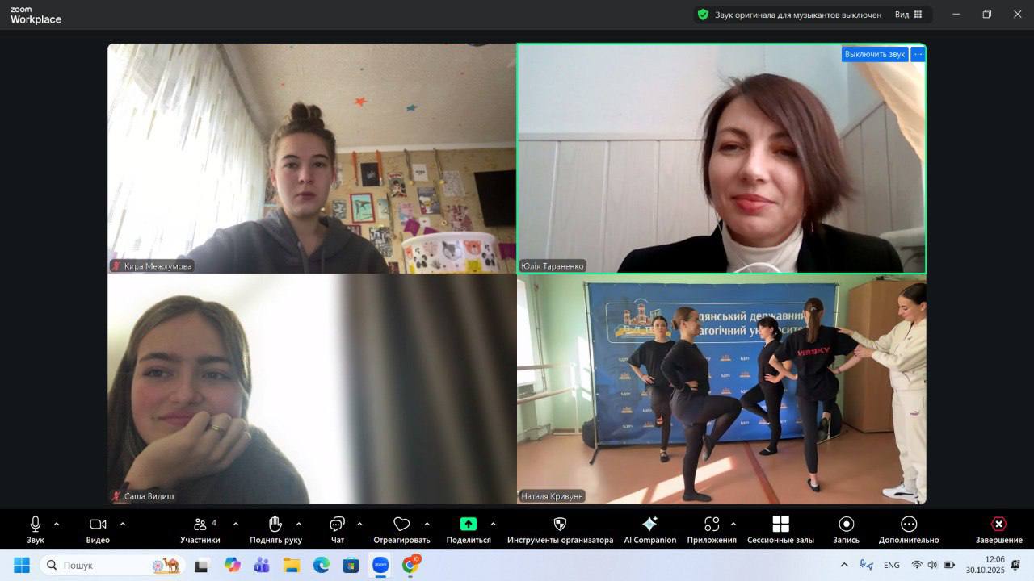Screen dimensions: 1034x581
Task: Open Breakout rooms (Сессионные залы)
Action: tap(780, 529)
